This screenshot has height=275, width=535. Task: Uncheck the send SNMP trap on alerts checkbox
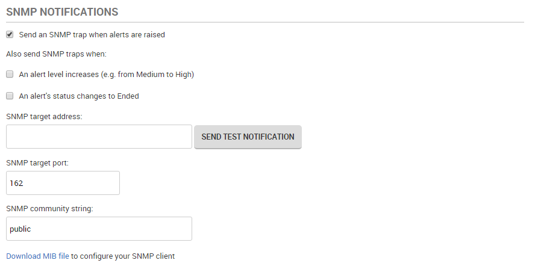tap(10, 34)
